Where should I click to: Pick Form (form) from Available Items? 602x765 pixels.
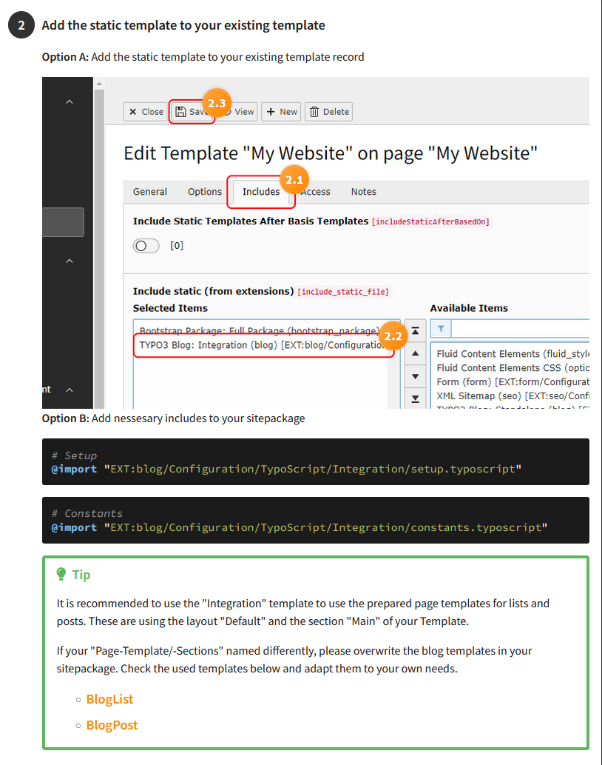pos(513,382)
